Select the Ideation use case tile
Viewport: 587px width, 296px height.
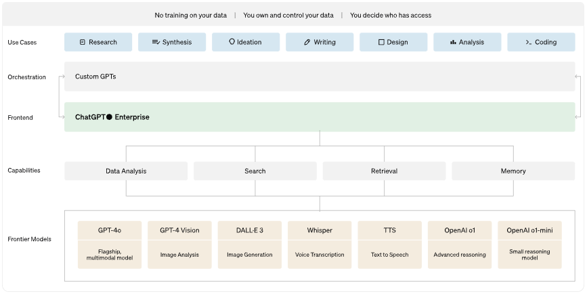(246, 42)
